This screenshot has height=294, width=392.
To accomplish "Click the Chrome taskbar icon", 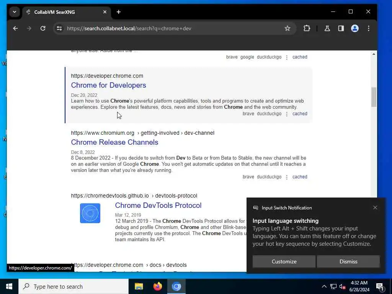I will pyautogui.click(x=176, y=286).
